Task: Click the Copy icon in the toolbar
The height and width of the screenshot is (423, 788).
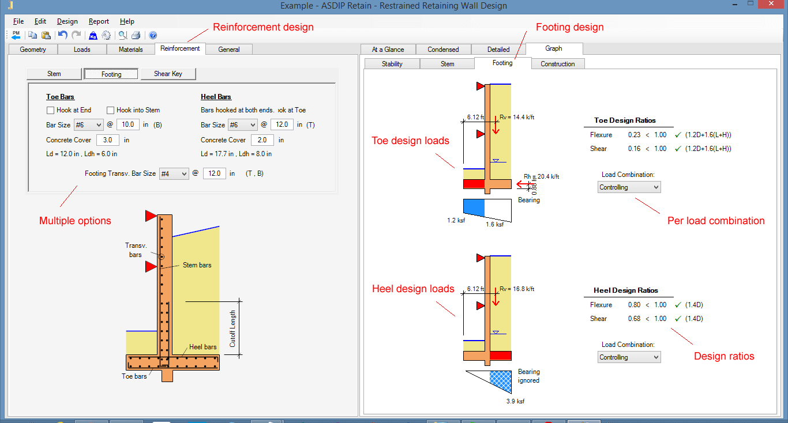Action: coord(33,35)
